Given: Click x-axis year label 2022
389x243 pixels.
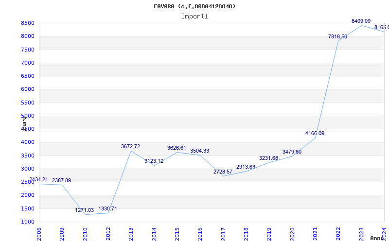Looking at the screenshot, I should tap(338, 234).
